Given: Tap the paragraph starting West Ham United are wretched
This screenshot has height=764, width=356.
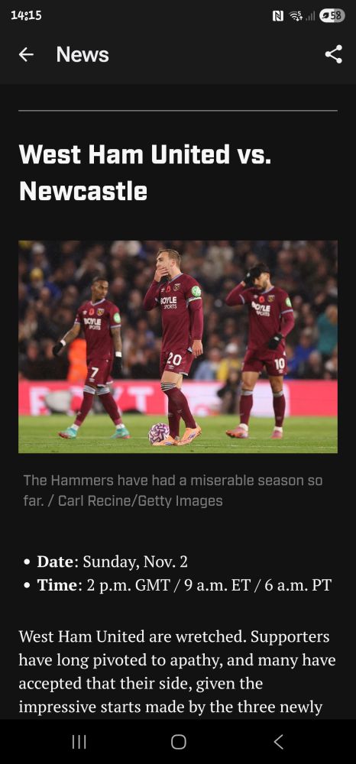Looking at the screenshot, I should click(x=177, y=672).
